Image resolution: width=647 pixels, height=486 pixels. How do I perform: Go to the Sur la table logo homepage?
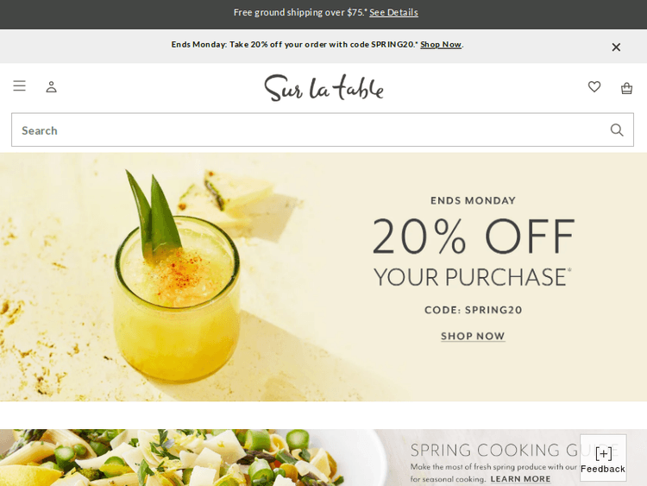click(x=323, y=87)
